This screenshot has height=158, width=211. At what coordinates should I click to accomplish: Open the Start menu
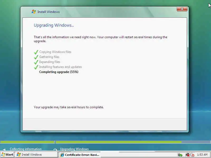coord(7,155)
